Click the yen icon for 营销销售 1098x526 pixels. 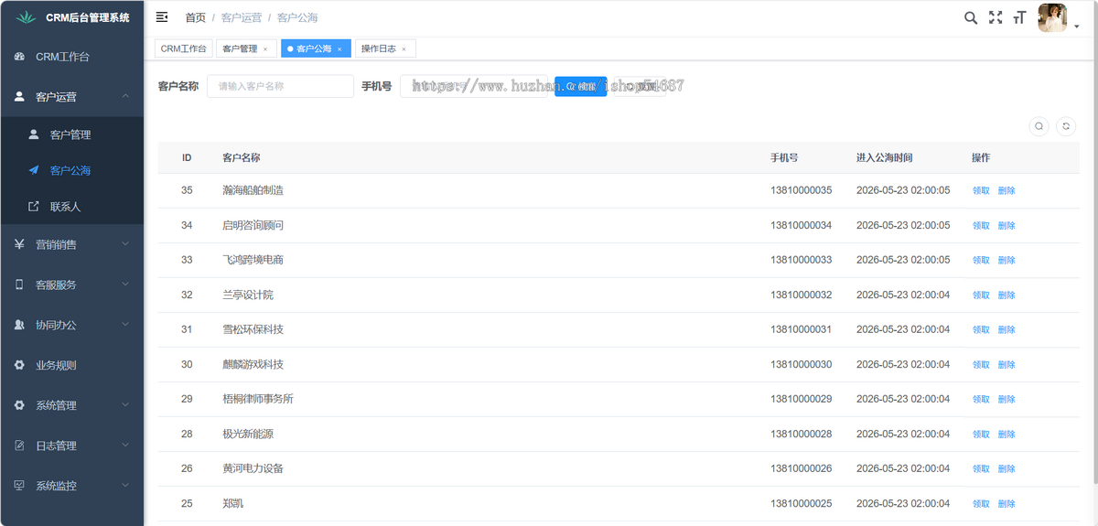pyautogui.click(x=19, y=244)
